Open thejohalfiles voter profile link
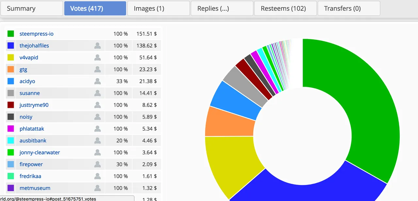 click(34, 46)
